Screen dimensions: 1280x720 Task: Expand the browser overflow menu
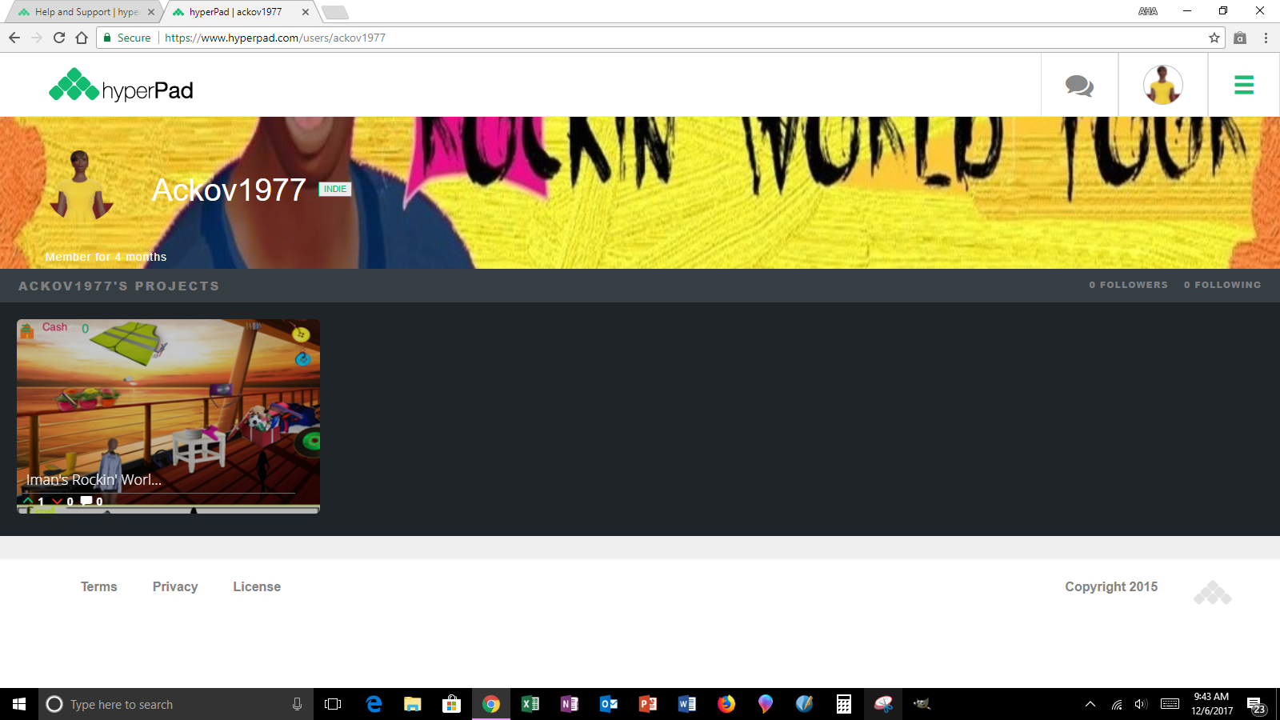(1266, 37)
